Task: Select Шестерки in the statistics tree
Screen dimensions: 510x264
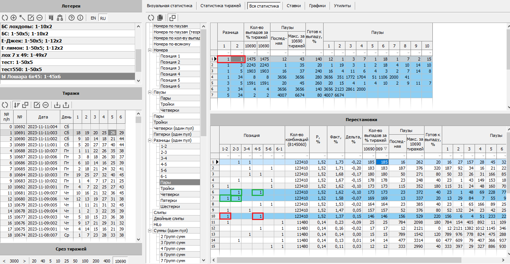Action: [170, 206]
